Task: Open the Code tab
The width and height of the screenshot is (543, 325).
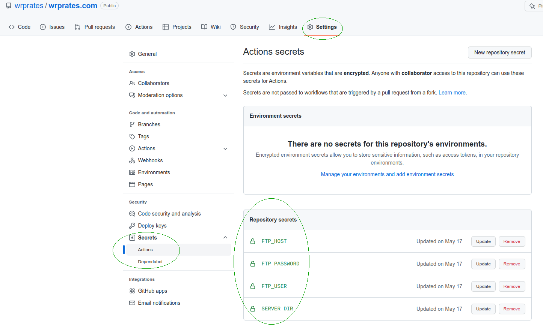Action: point(20,27)
